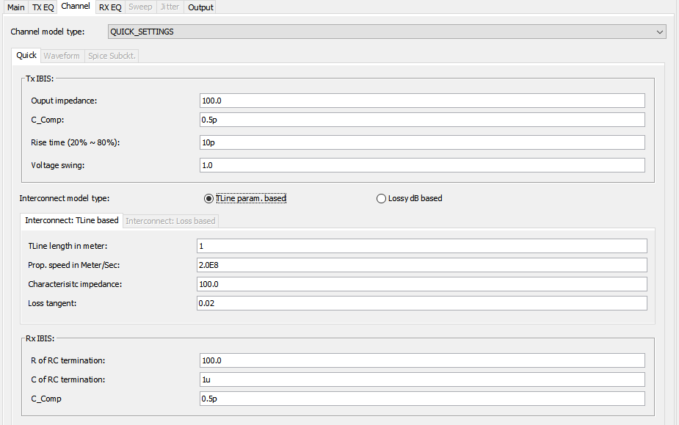This screenshot has width=679, height=425.
Task: Open the Channel model type dropdown
Action: pos(386,32)
